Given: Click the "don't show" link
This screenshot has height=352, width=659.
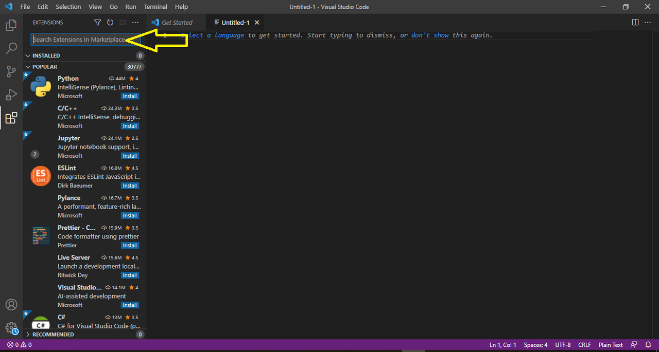Looking at the screenshot, I should pyautogui.click(x=430, y=35).
